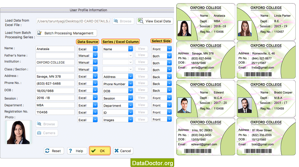This screenshot has height=167, width=299.
Task: Click the Camera button
Action: (47, 133)
